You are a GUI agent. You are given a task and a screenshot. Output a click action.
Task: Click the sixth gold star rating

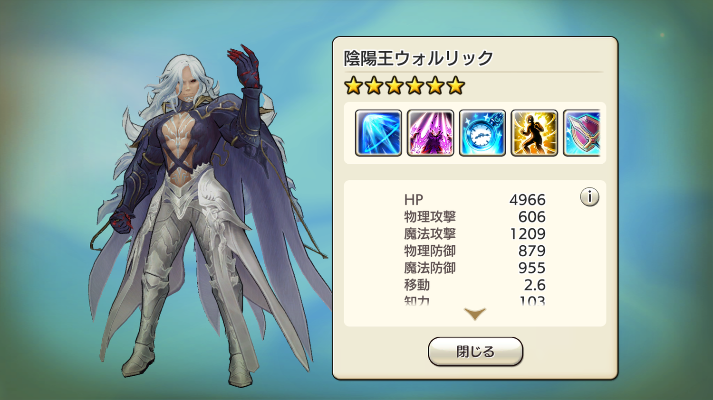tap(455, 86)
